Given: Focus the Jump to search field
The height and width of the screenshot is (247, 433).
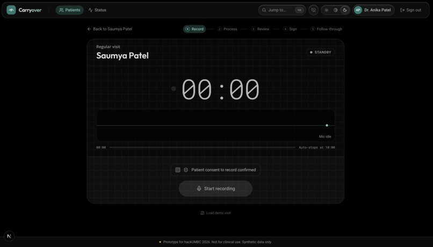Looking at the screenshot, I should tap(282, 10).
